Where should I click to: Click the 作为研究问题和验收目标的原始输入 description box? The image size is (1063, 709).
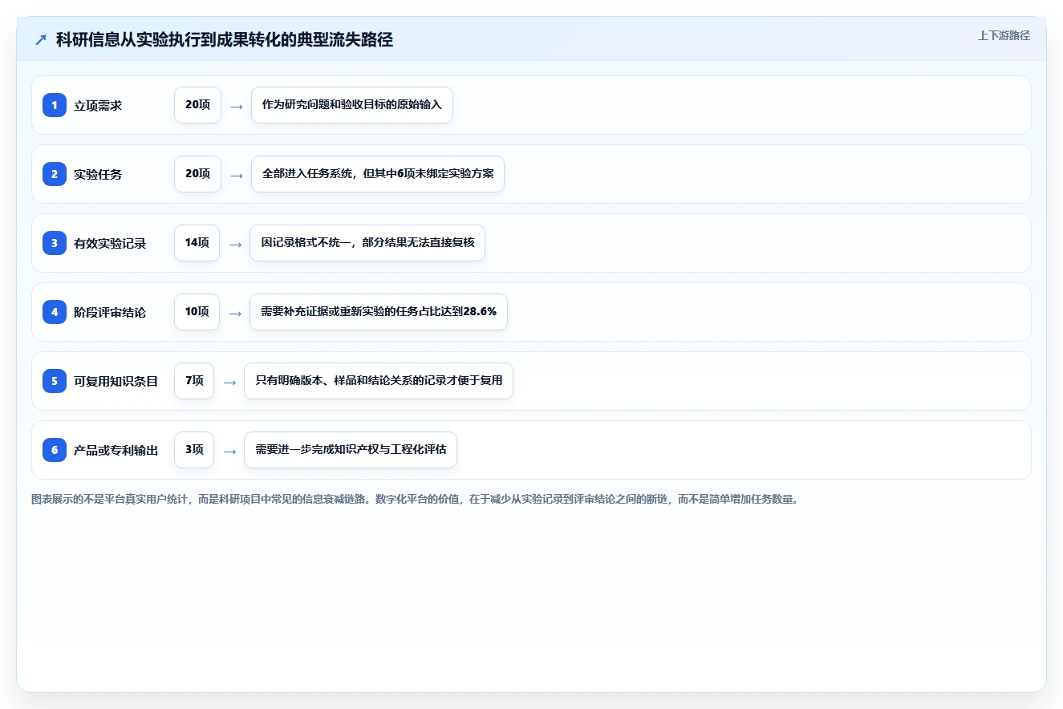pyautogui.click(x=352, y=105)
